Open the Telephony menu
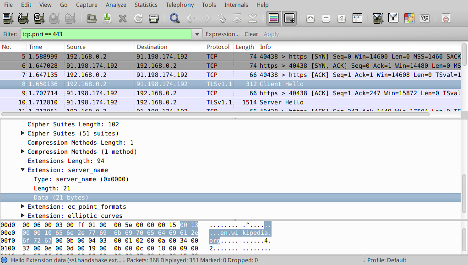 pos(180,5)
